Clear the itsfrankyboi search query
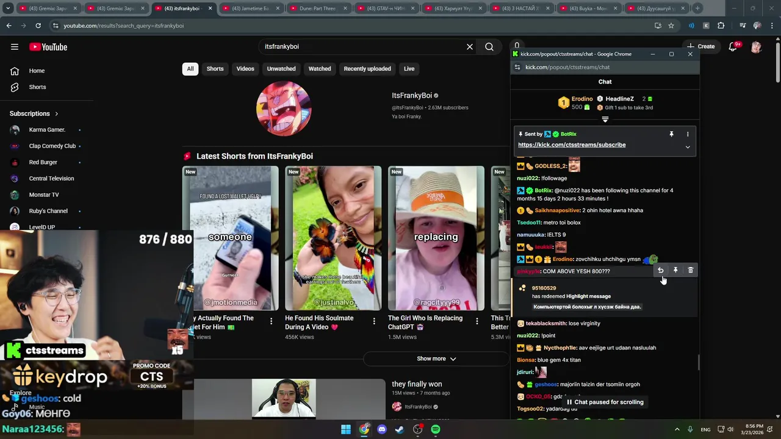Screen dimensions: 781x439 coord(470,46)
